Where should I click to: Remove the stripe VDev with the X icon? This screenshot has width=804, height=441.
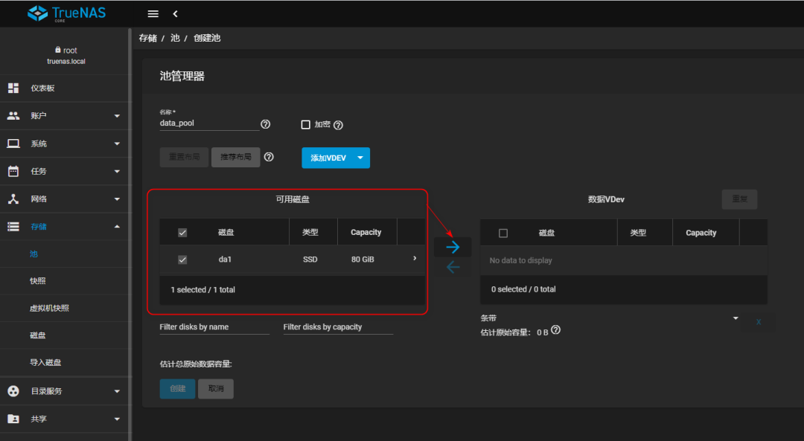click(758, 322)
